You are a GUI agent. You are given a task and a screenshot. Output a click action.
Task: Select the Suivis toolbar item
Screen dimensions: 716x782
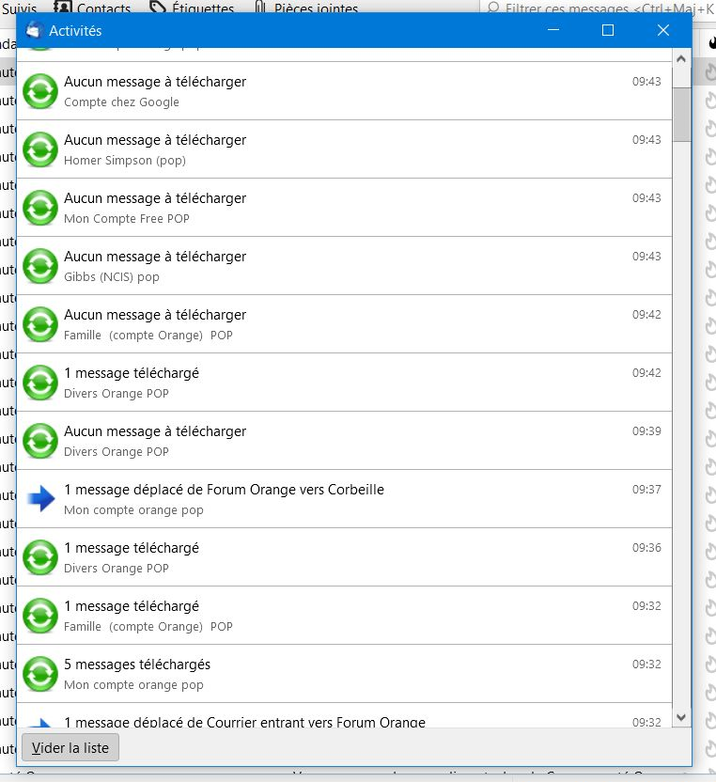[19, 8]
